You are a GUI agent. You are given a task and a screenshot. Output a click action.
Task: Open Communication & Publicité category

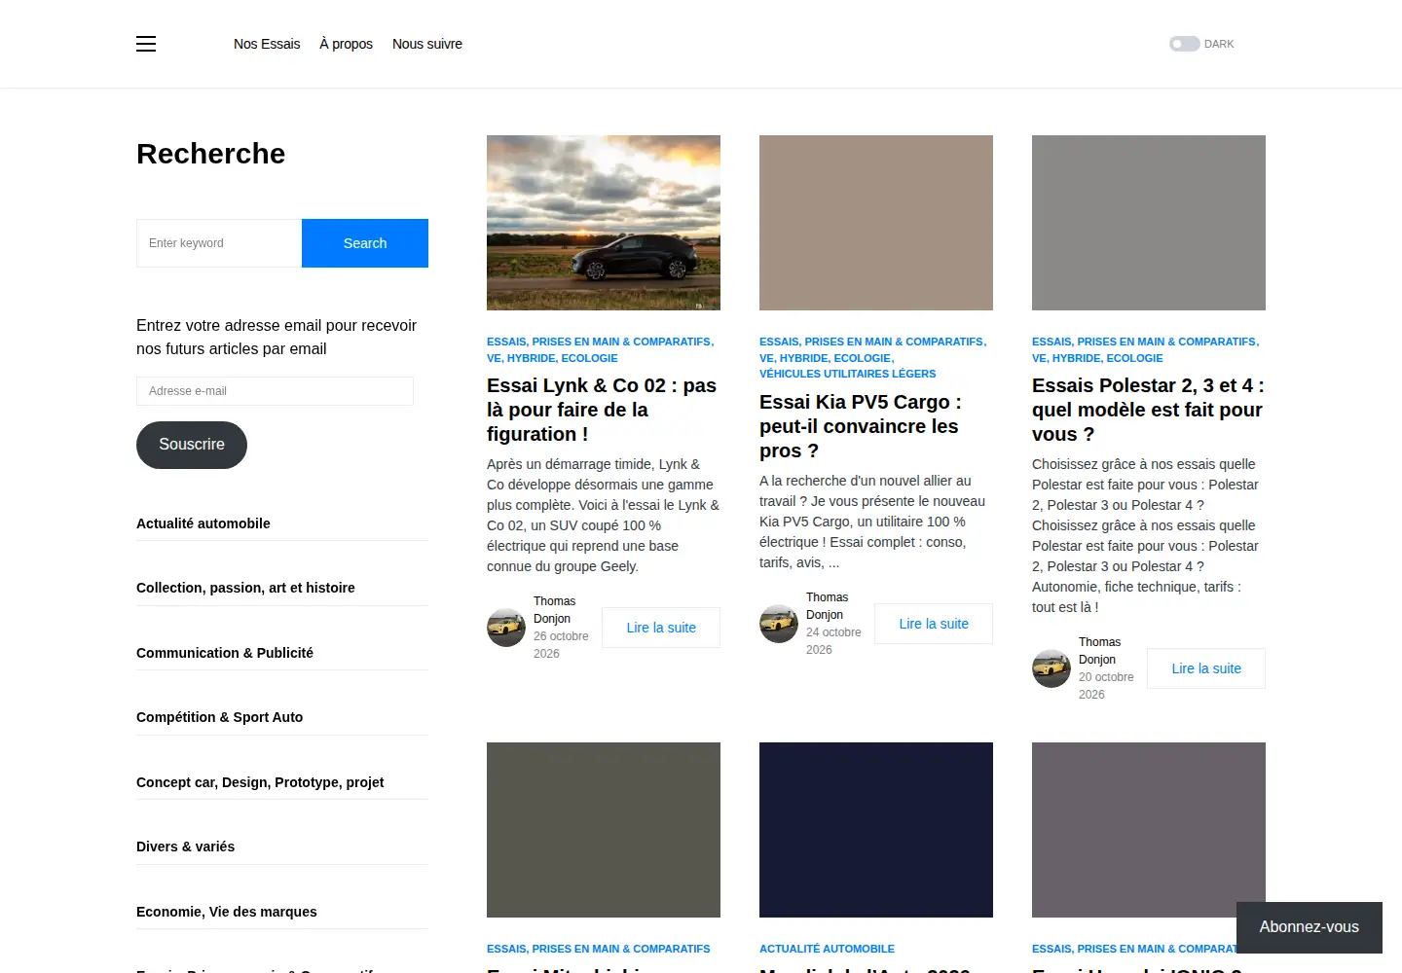click(x=225, y=653)
